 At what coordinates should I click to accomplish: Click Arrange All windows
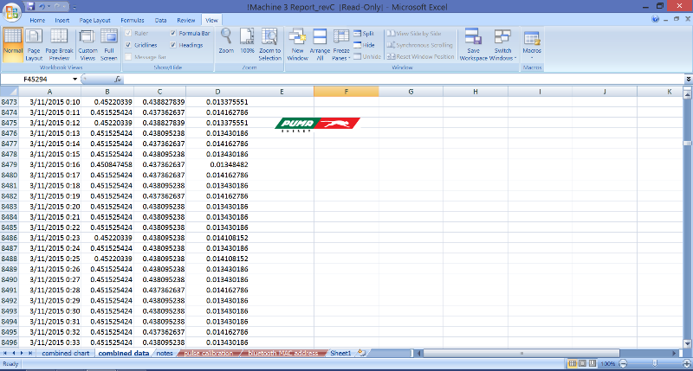[320, 45]
